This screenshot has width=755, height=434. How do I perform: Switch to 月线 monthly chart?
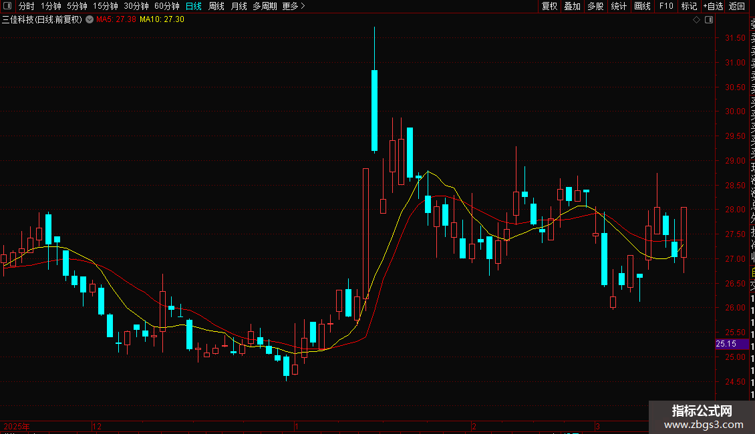click(239, 6)
